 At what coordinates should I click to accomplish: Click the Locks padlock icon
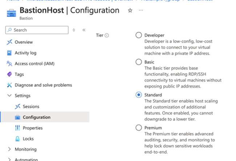pyautogui.click(x=17, y=139)
